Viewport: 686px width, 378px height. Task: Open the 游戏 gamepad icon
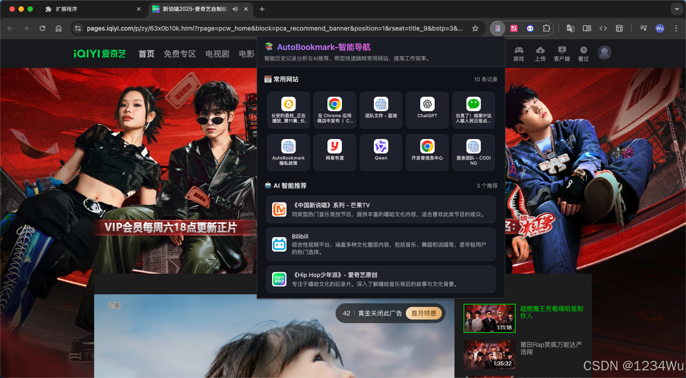tap(519, 54)
